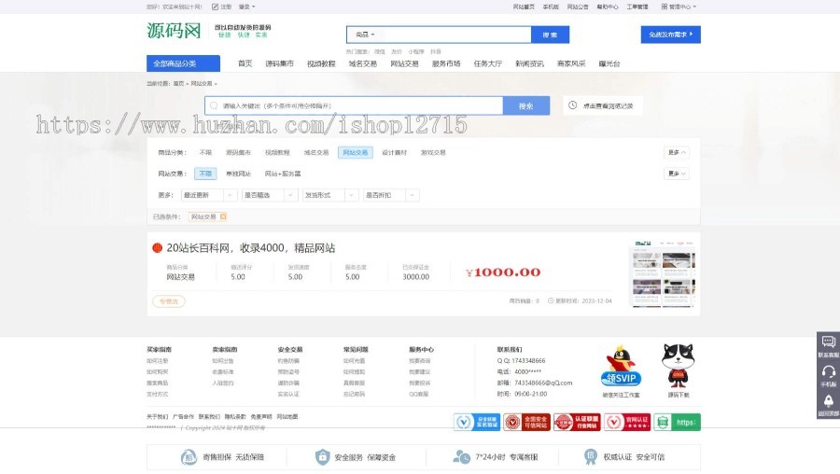The width and height of the screenshot is (840, 474).
Task: Click the 领SVIP penguin icon
Action: pyautogui.click(x=621, y=367)
